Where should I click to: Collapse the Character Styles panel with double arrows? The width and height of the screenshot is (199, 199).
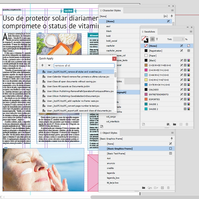click(169, 6)
